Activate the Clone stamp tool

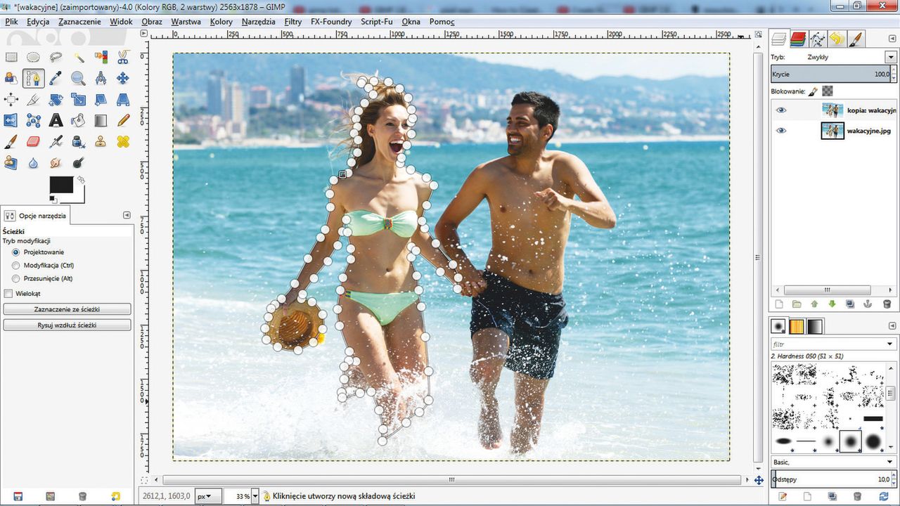[101, 141]
